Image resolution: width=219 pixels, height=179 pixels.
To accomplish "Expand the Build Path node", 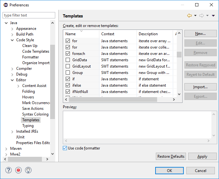I will [x=12, y=35].
